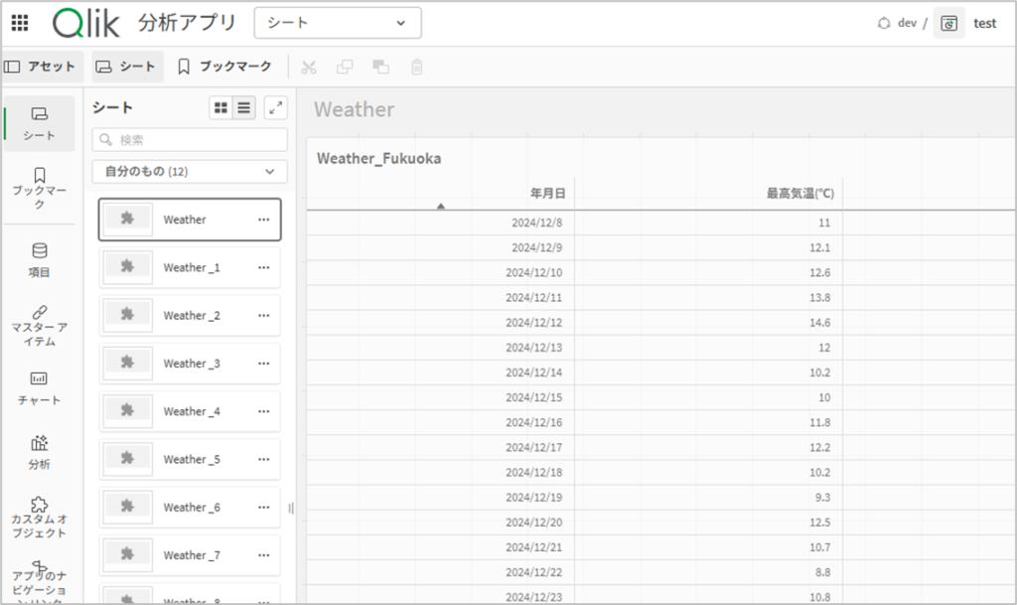The image size is (1017, 605).
Task: Select the ブックマーク tab in sidebar
Action: click(39, 188)
